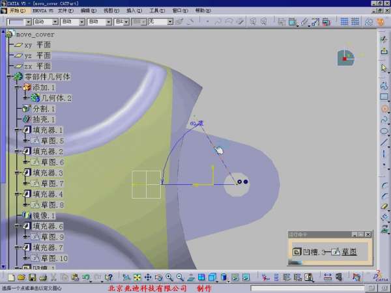Click the What's This help icon

tap(109, 277)
